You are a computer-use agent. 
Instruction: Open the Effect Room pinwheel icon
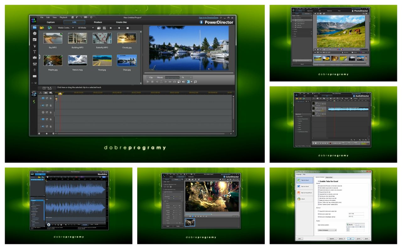[x=35, y=33]
